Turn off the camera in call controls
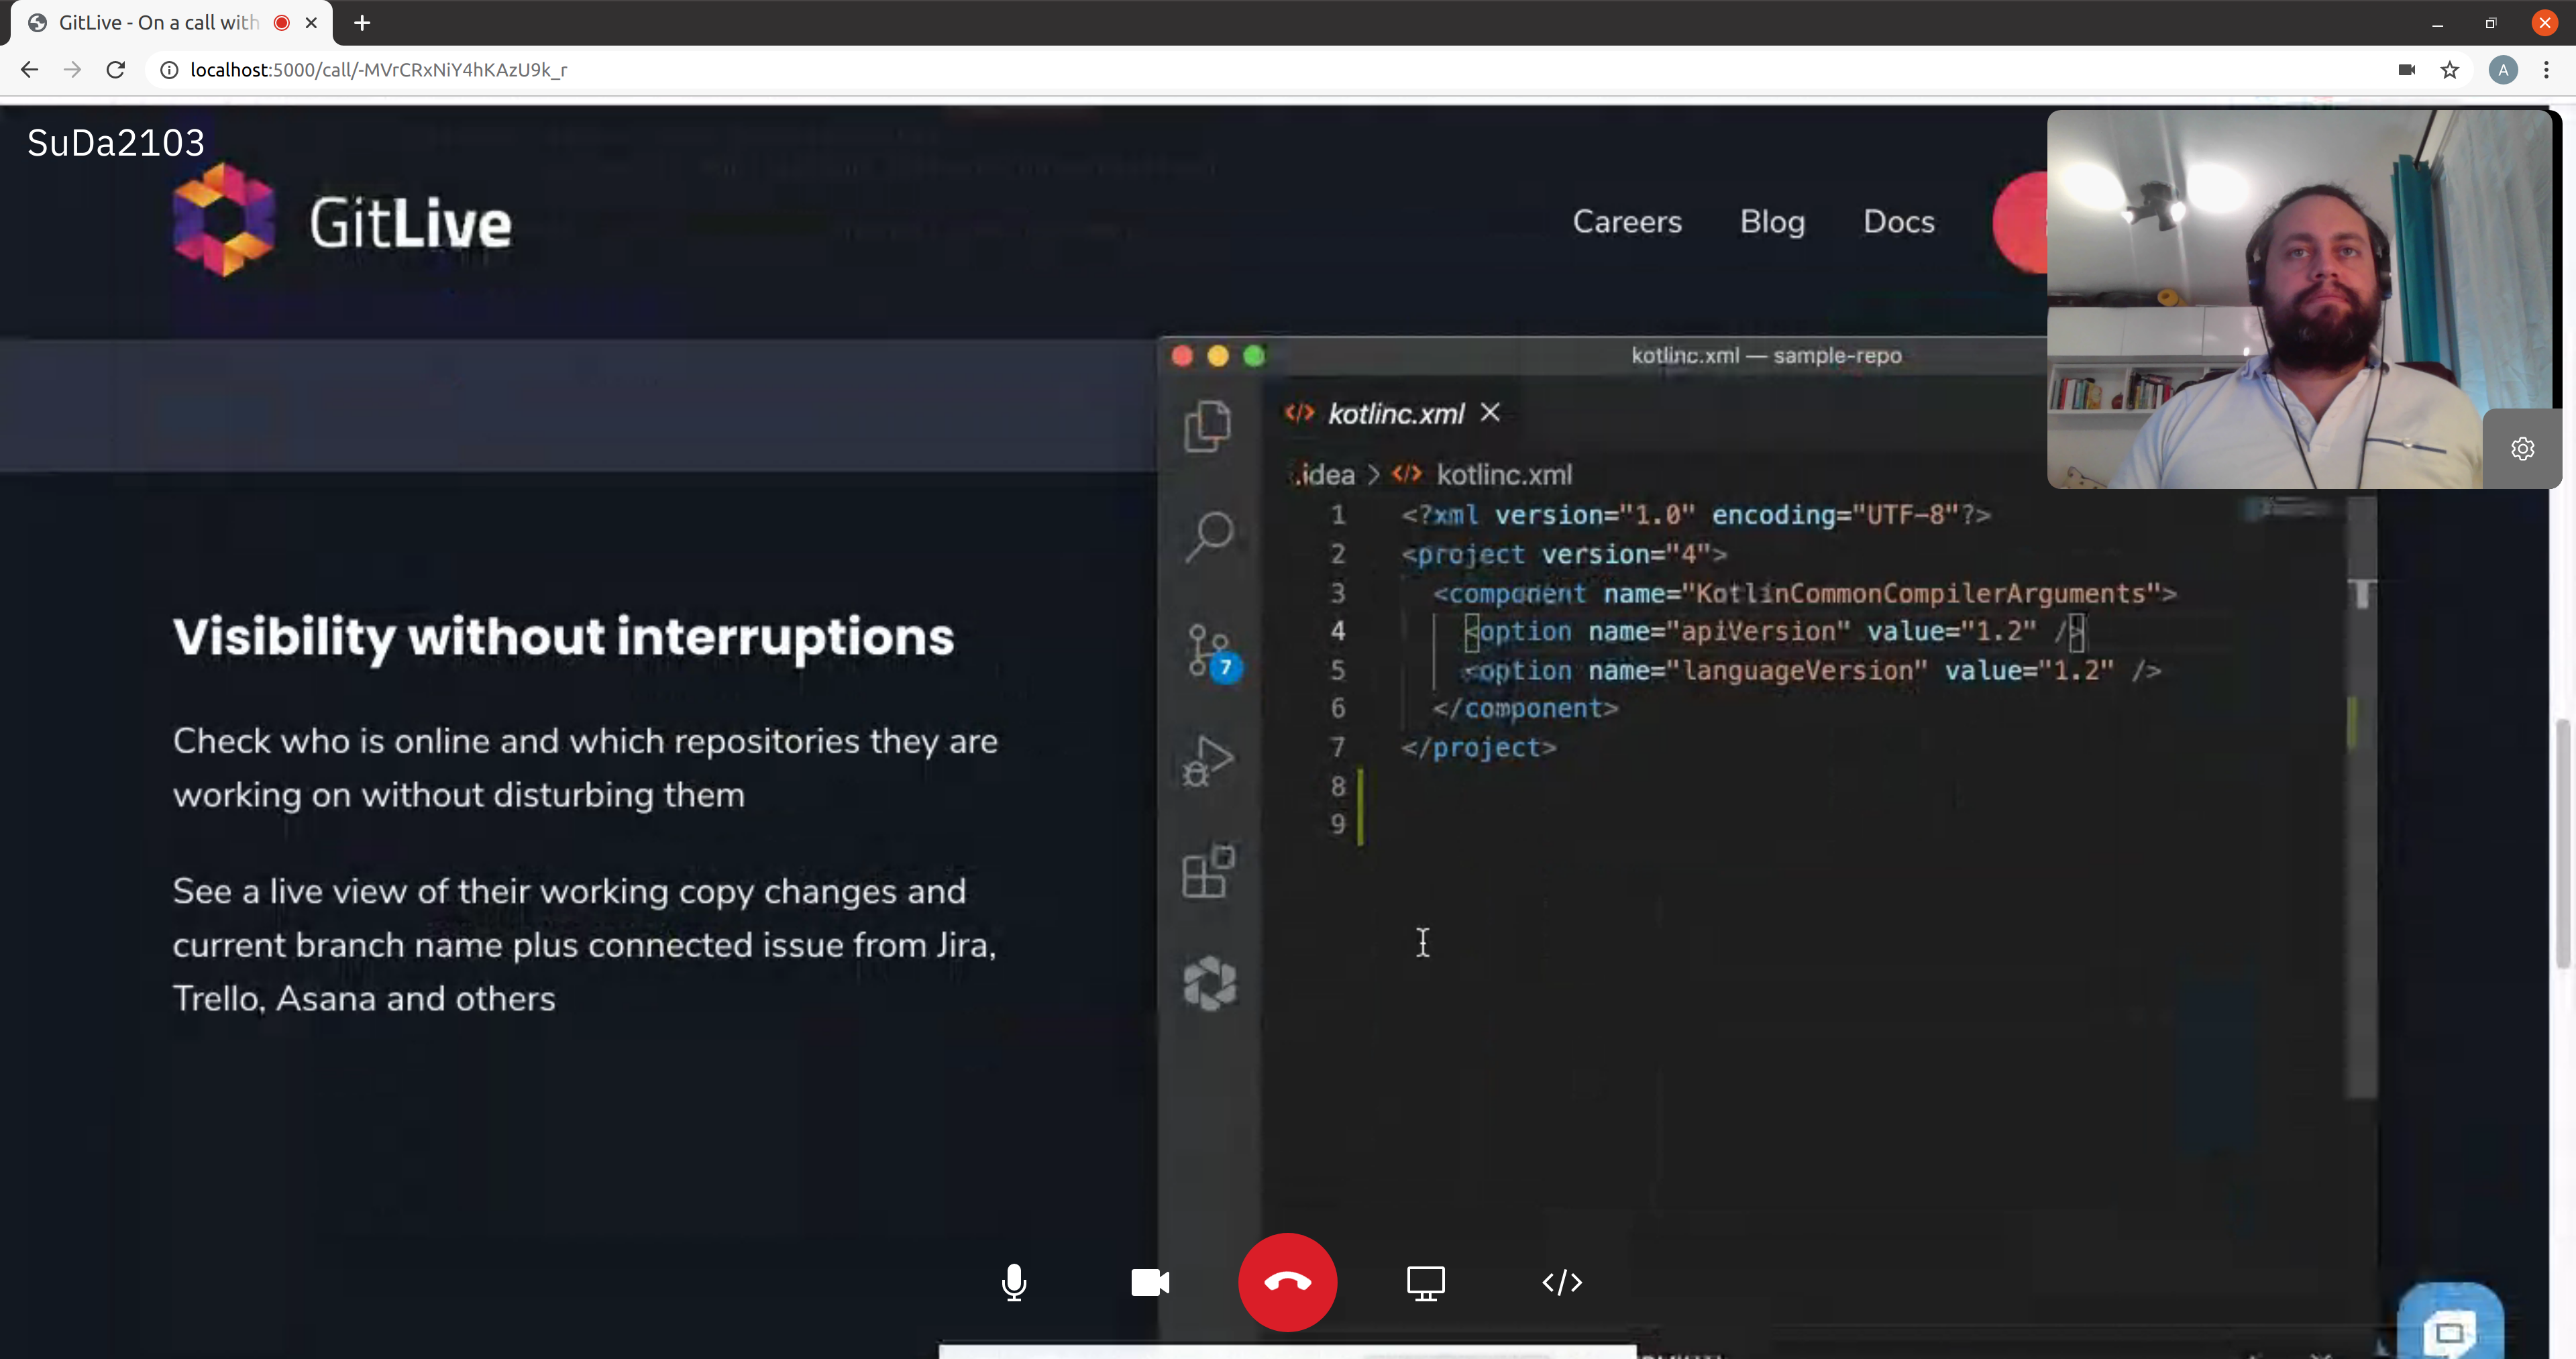 [x=1150, y=1282]
